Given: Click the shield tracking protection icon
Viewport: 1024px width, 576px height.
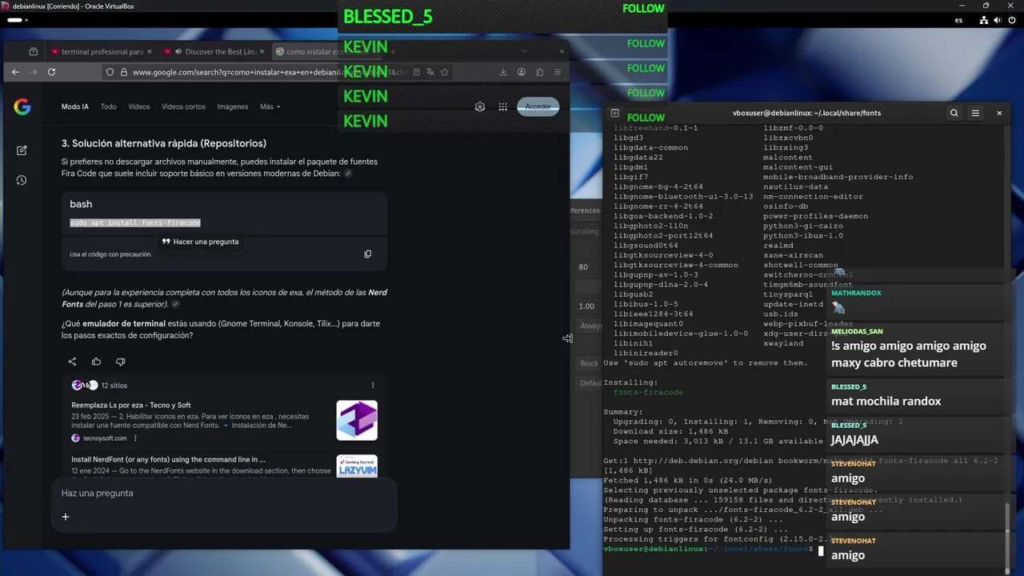Looking at the screenshot, I should (110, 72).
